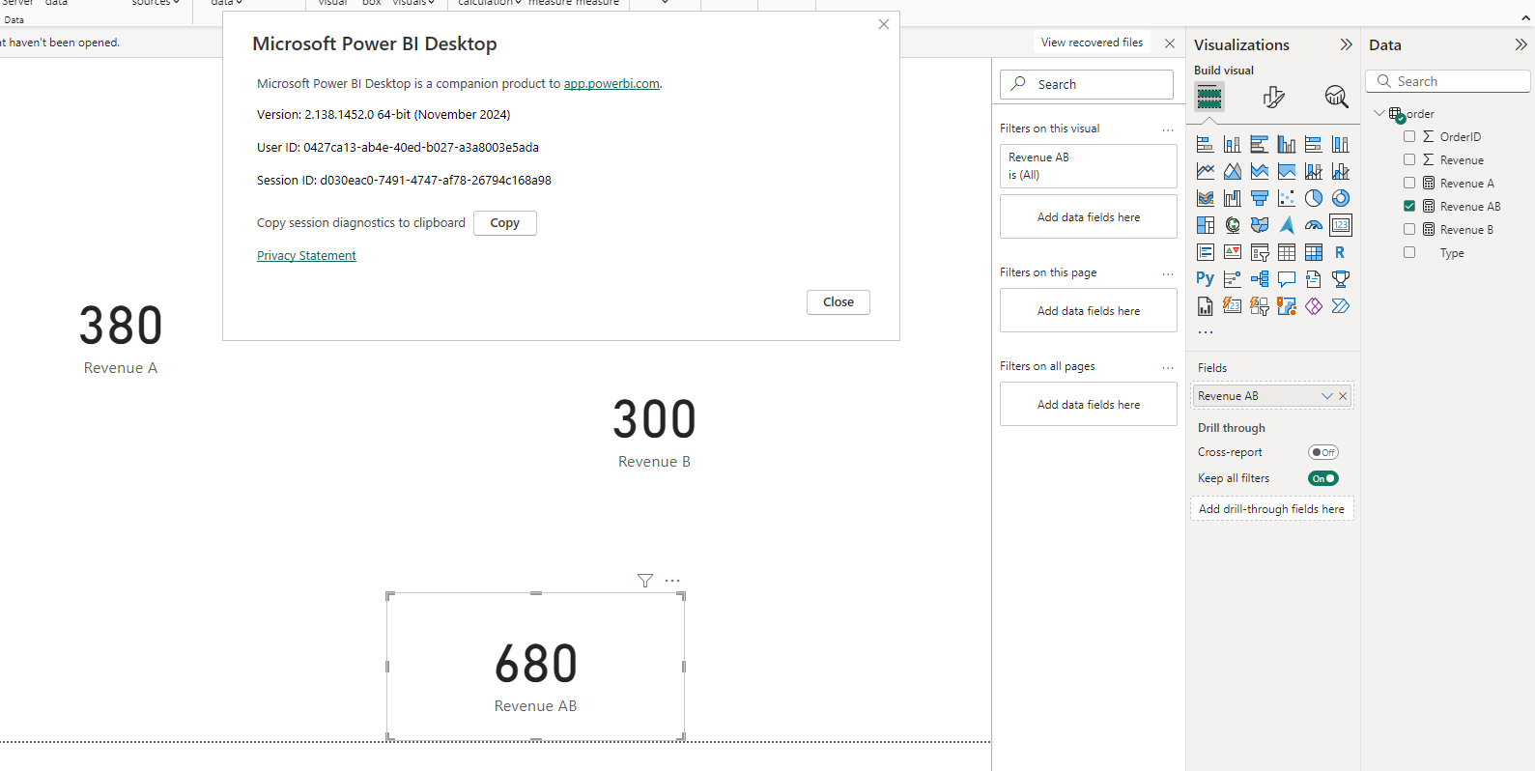The image size is (1535, 771).
Task: Tick the Revenue A measure checkbox
Action: pos(1409,183)
